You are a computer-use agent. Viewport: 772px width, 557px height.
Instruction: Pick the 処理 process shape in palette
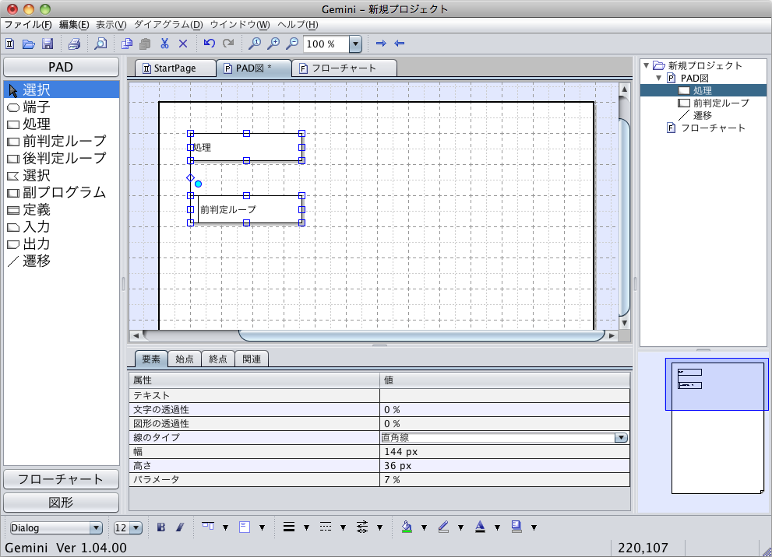click(x=62, y=124)
